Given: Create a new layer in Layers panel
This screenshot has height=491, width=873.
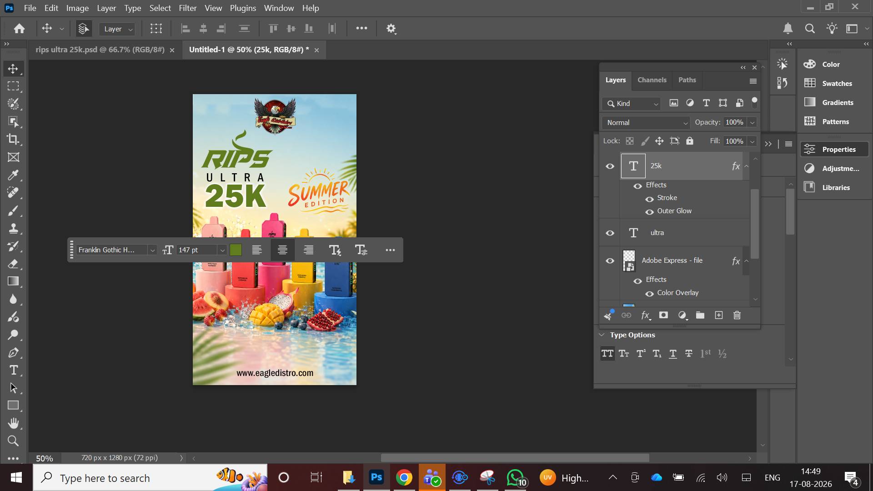Looking at the screenshot, I should 718,315.
